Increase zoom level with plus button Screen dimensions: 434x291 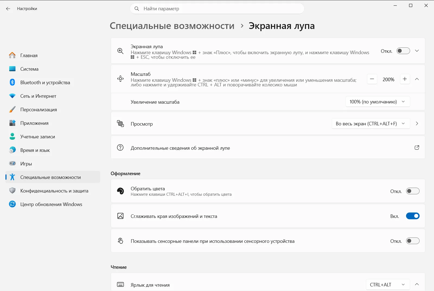(405, 79)
